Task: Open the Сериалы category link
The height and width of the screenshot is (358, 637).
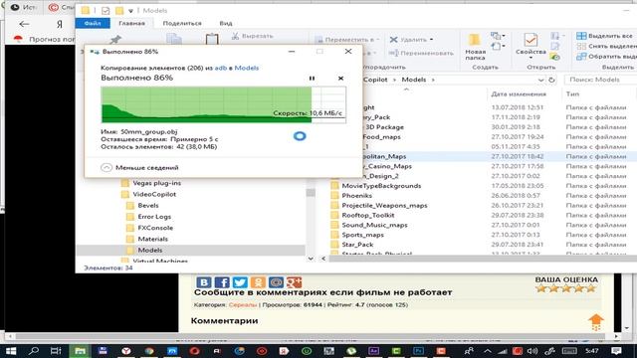Action: click(x=243, y=305)
